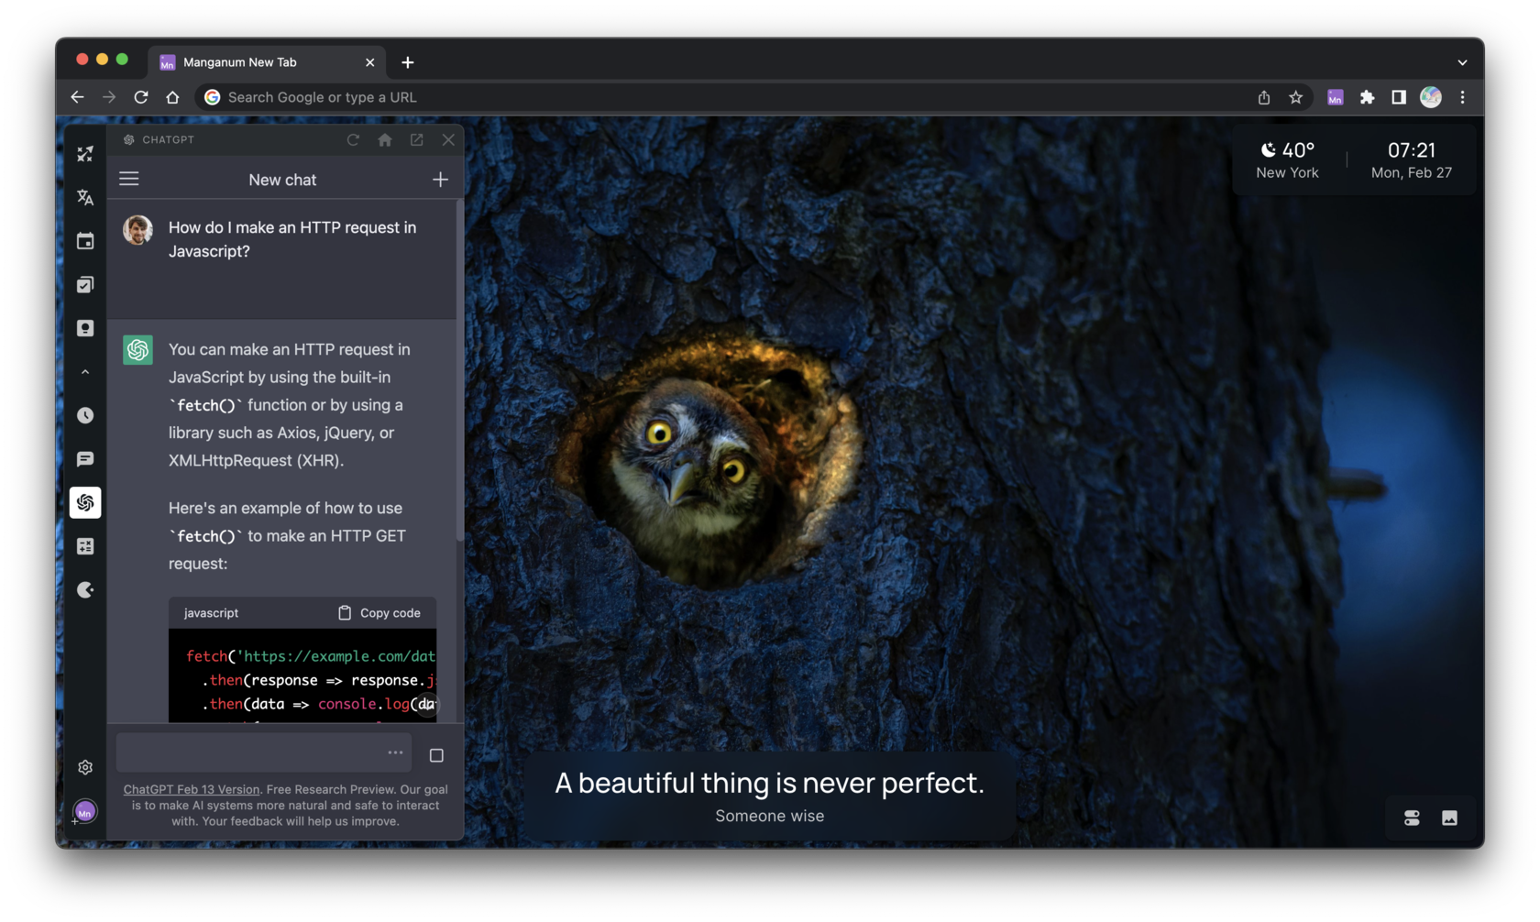Select the translate tool in the sidebar
This screenshot has height=922, width=1540.
coord(85,197)
